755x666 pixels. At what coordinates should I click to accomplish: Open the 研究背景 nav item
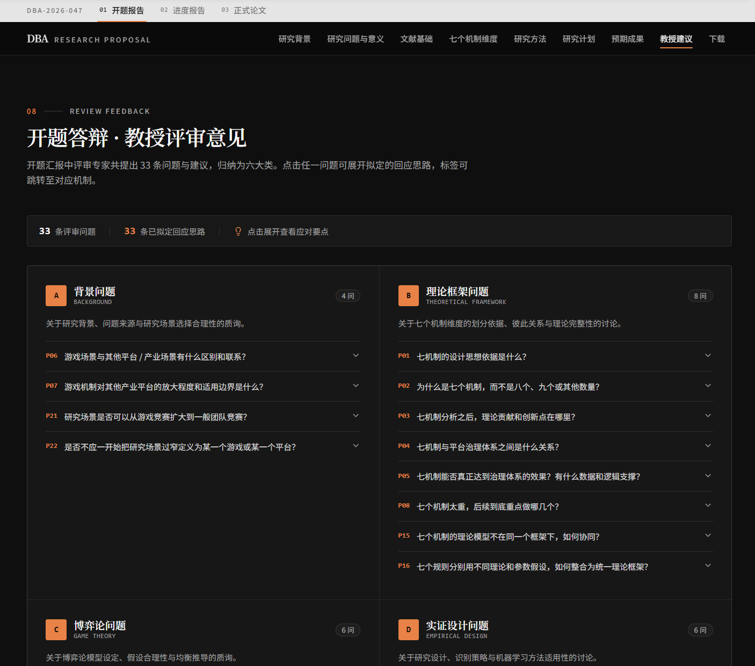[295, 39]
